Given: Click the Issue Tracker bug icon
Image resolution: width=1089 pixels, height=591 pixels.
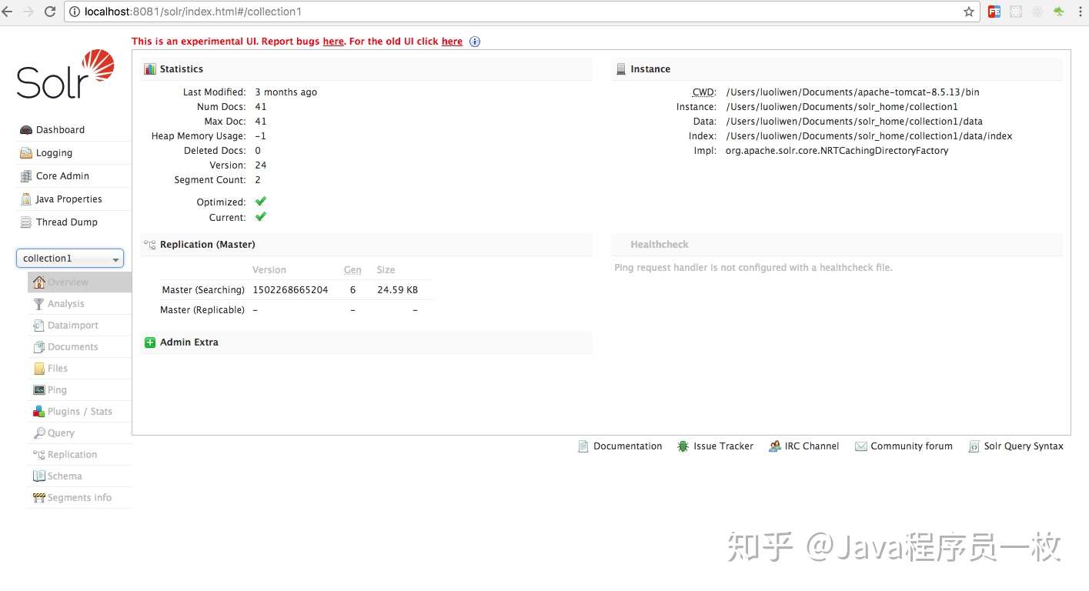Looking at the screenshot, I should click(683, 446).
